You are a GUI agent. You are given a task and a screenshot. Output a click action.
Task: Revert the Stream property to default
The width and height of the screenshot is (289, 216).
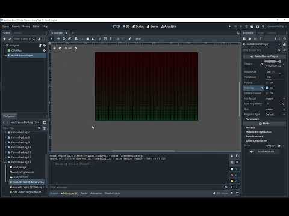(x=261, y=64)
